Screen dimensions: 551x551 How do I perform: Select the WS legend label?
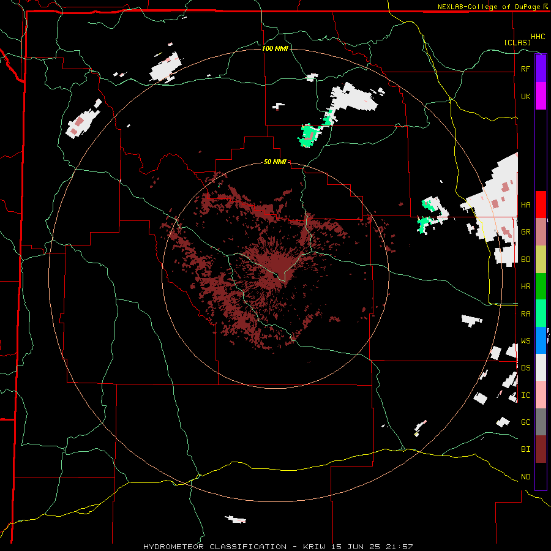525,341
